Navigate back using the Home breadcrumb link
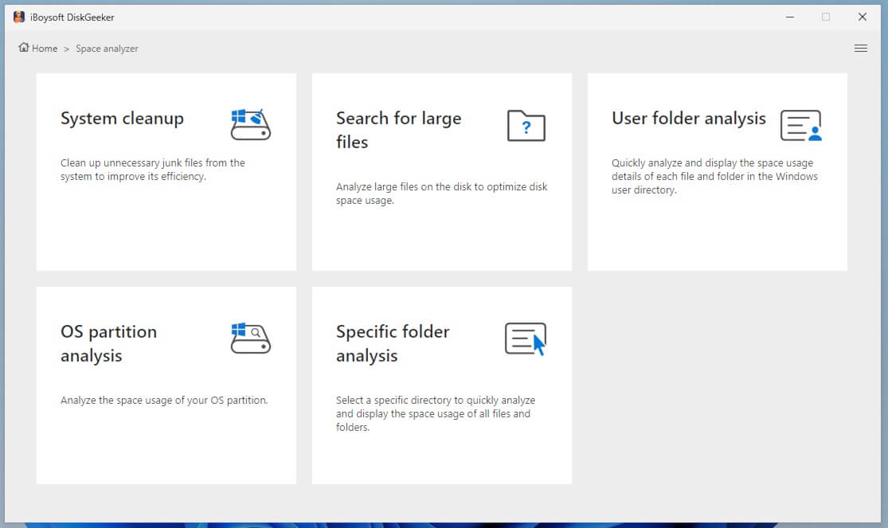 43,48
